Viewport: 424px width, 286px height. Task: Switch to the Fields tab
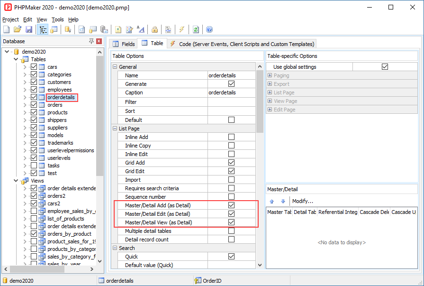[124, 44]
